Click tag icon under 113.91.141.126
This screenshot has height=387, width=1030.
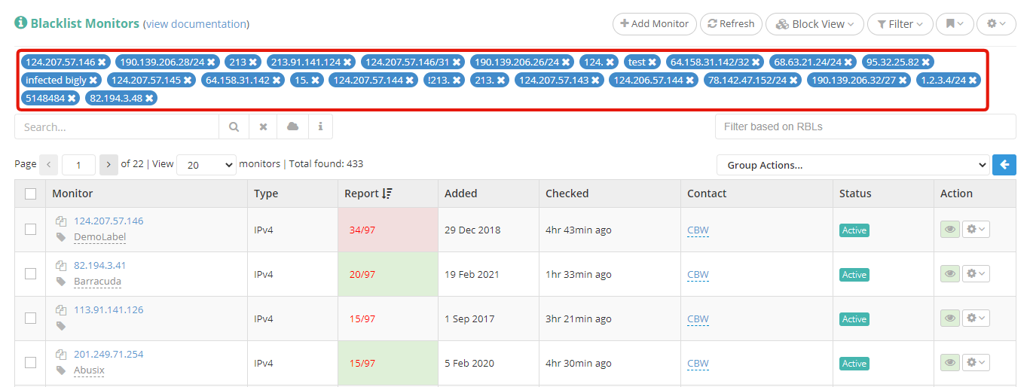[x=61, y=326]
